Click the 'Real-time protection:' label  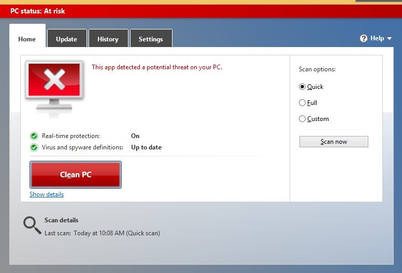(71, 136)
